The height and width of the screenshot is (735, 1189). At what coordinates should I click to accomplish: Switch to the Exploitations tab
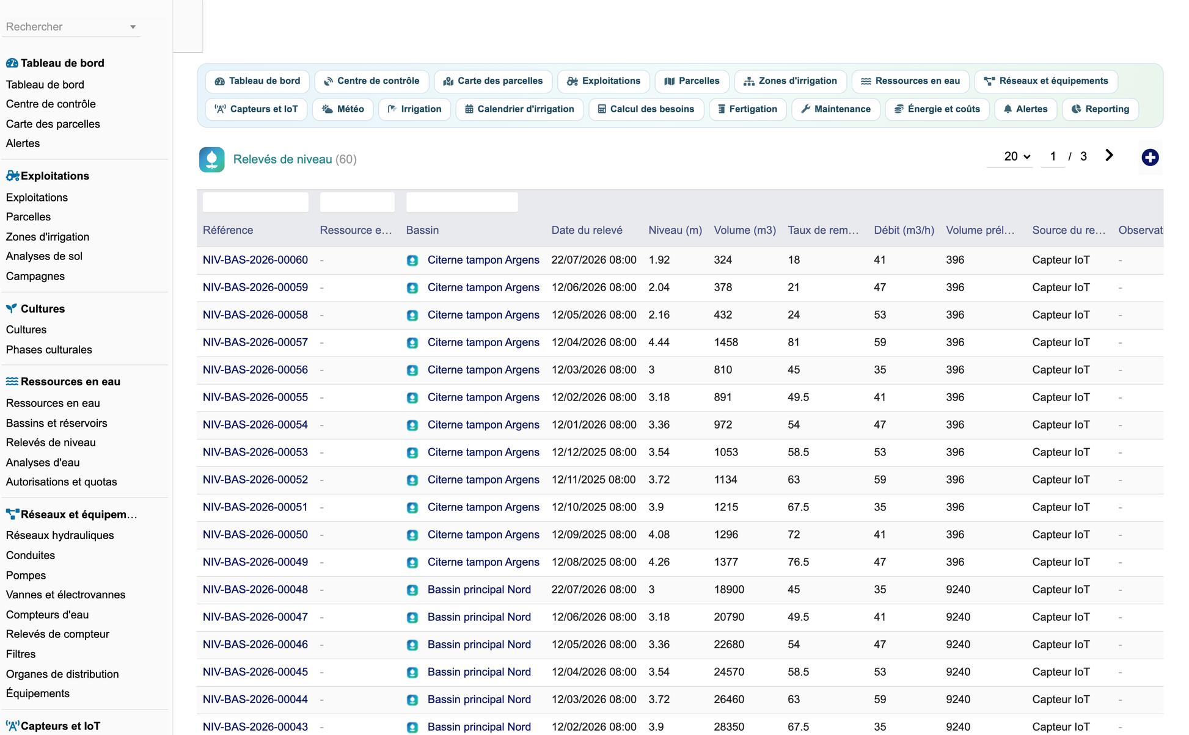pos(604,81)
